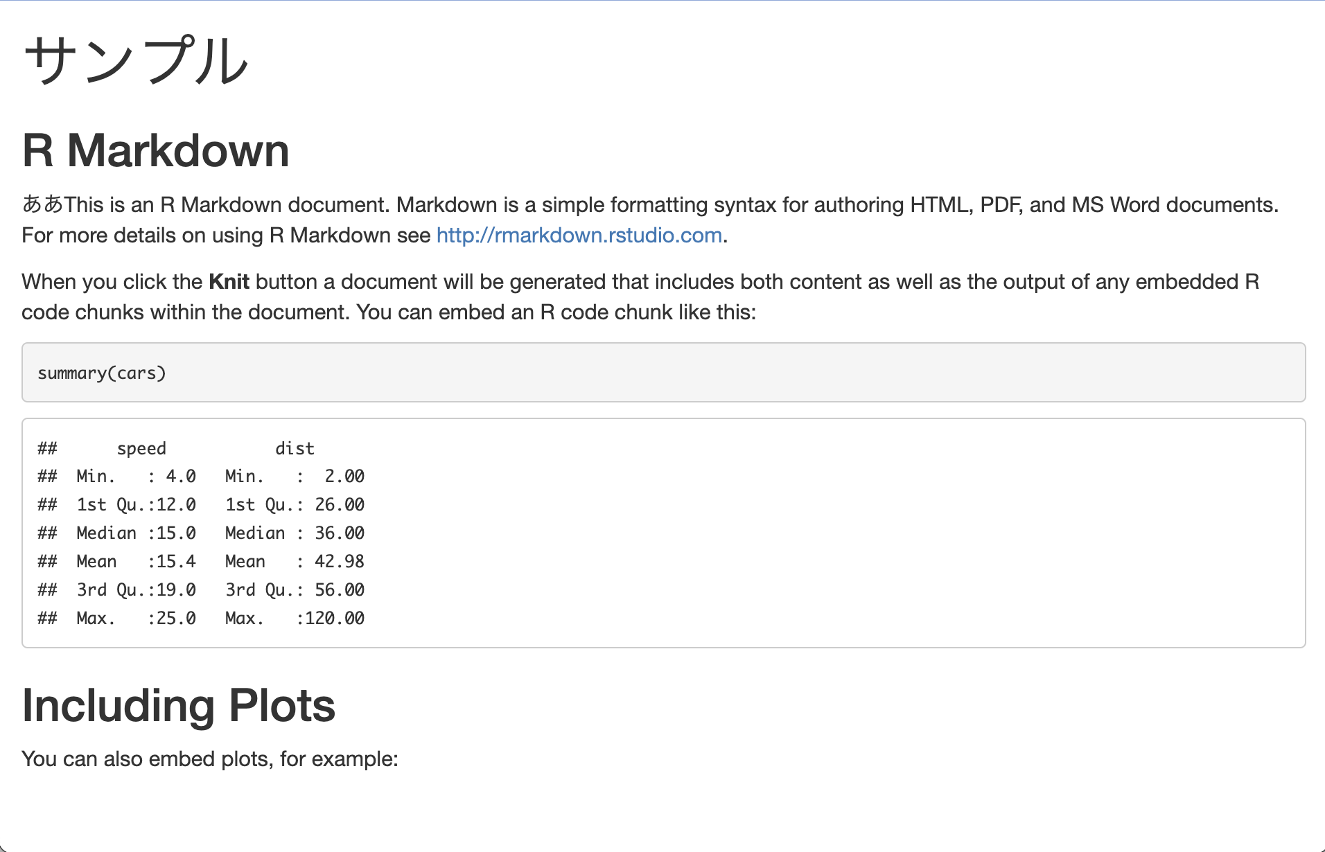Click the R Markdown heading
The image size is (1325, 852).
[x=156, y=150]
